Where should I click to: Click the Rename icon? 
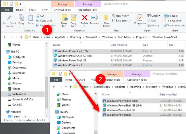(94, 18)
